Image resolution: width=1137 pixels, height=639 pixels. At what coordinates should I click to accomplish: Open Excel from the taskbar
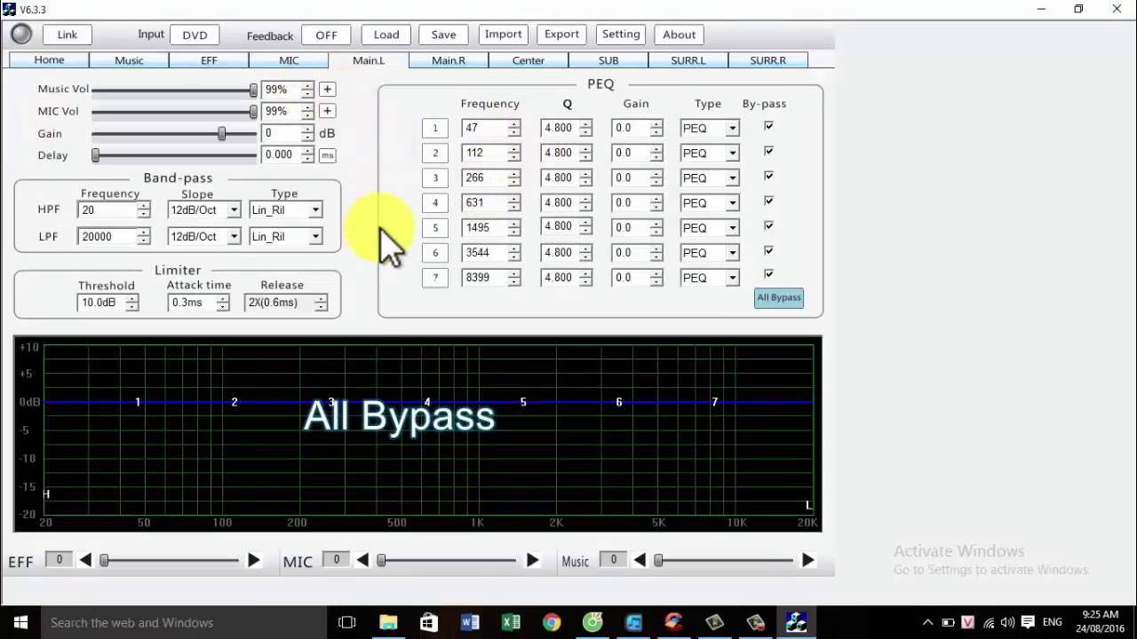coord(511,622)
